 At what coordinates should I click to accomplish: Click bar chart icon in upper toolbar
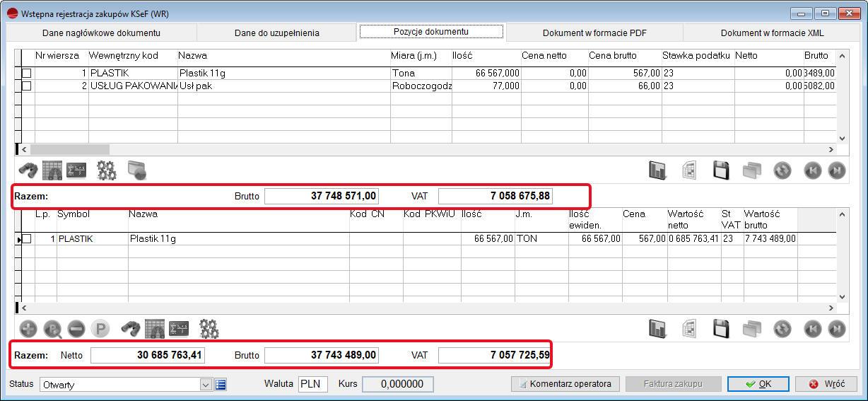coord(658,170)
